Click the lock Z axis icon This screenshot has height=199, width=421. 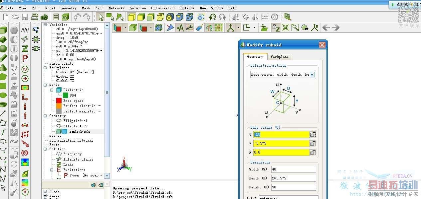pyautogui.click(x=276, y=28)
